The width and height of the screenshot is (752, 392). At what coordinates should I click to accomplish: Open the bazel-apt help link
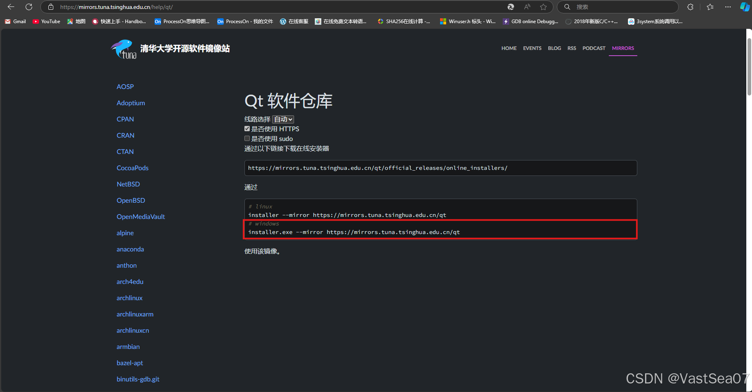(x=130, y=363)
